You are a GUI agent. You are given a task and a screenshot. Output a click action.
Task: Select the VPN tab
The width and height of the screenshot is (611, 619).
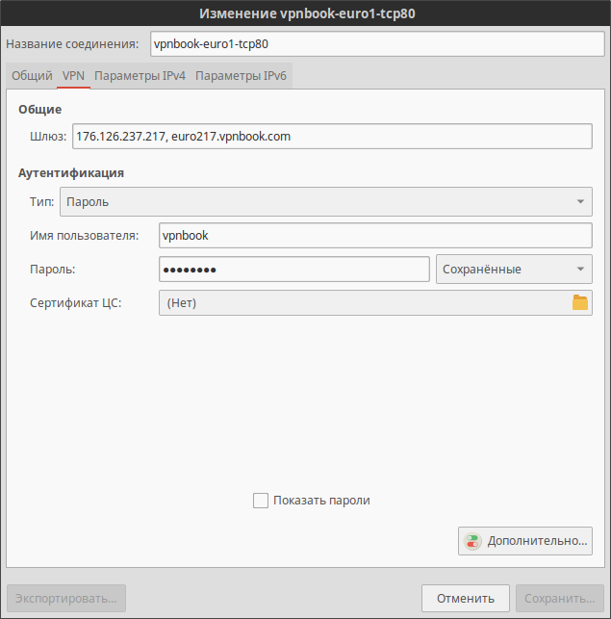click(73, 76)
